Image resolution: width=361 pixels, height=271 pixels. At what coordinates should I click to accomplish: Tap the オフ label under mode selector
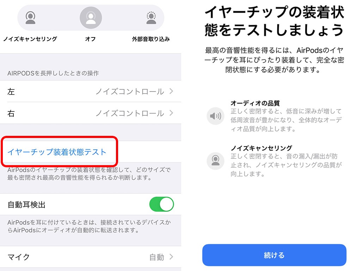pos(91,39)
